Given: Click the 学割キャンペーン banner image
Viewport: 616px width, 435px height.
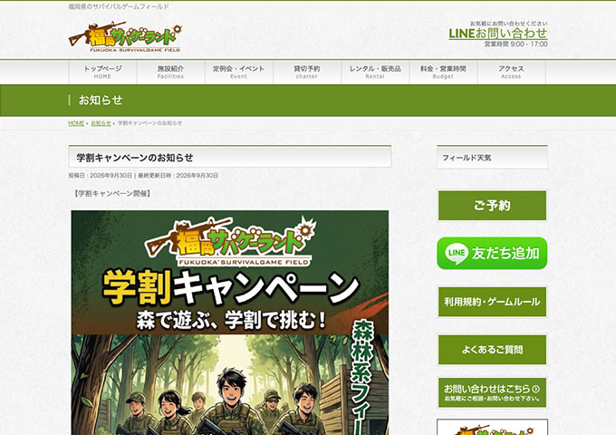Looking at the screenshot, I should (230, 323).
